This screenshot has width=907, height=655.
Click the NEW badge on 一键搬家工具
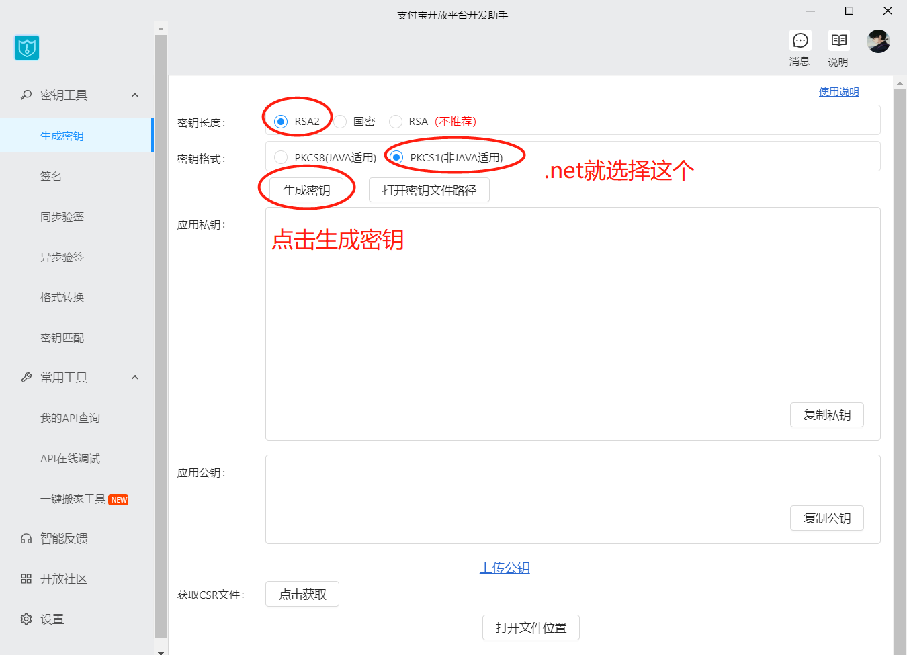pos(119,500)
